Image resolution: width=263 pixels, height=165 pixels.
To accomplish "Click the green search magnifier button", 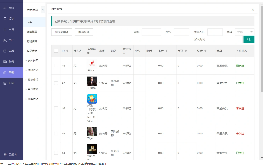I will 249,39.
